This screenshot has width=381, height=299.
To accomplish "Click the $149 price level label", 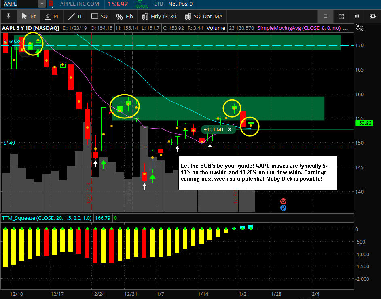I will click(9, 143).
